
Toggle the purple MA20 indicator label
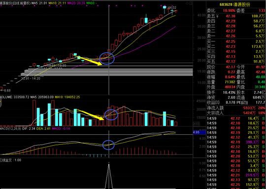(76, 3)
